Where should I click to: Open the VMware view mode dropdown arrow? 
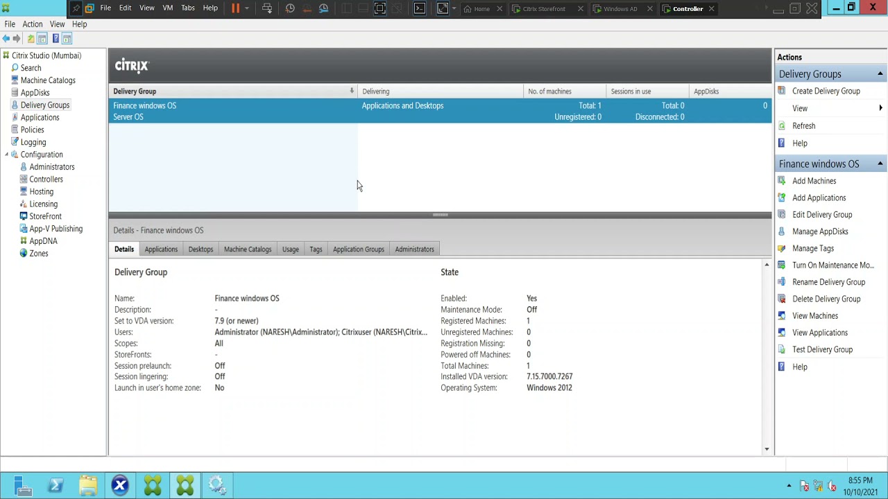tap(454, 8)
